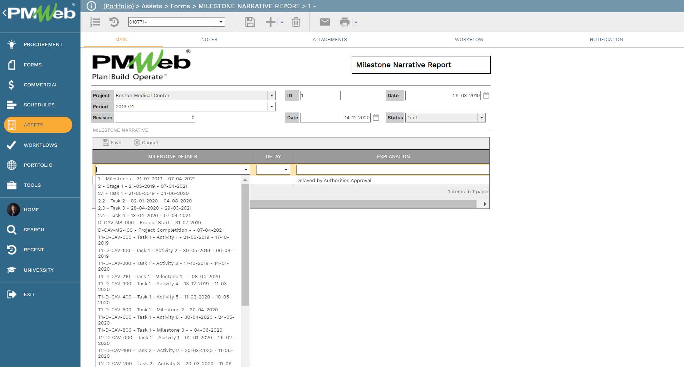The height and width of the screenshot is (367, 684).
Task: Open the calendar picker beside 29-03-2019
Action: coord(486,95)
